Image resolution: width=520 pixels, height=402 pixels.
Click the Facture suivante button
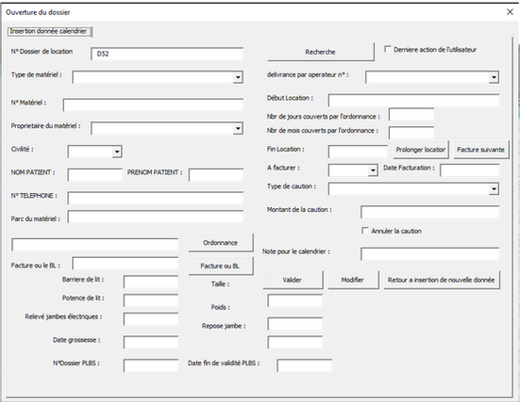(x=481, y=150)
